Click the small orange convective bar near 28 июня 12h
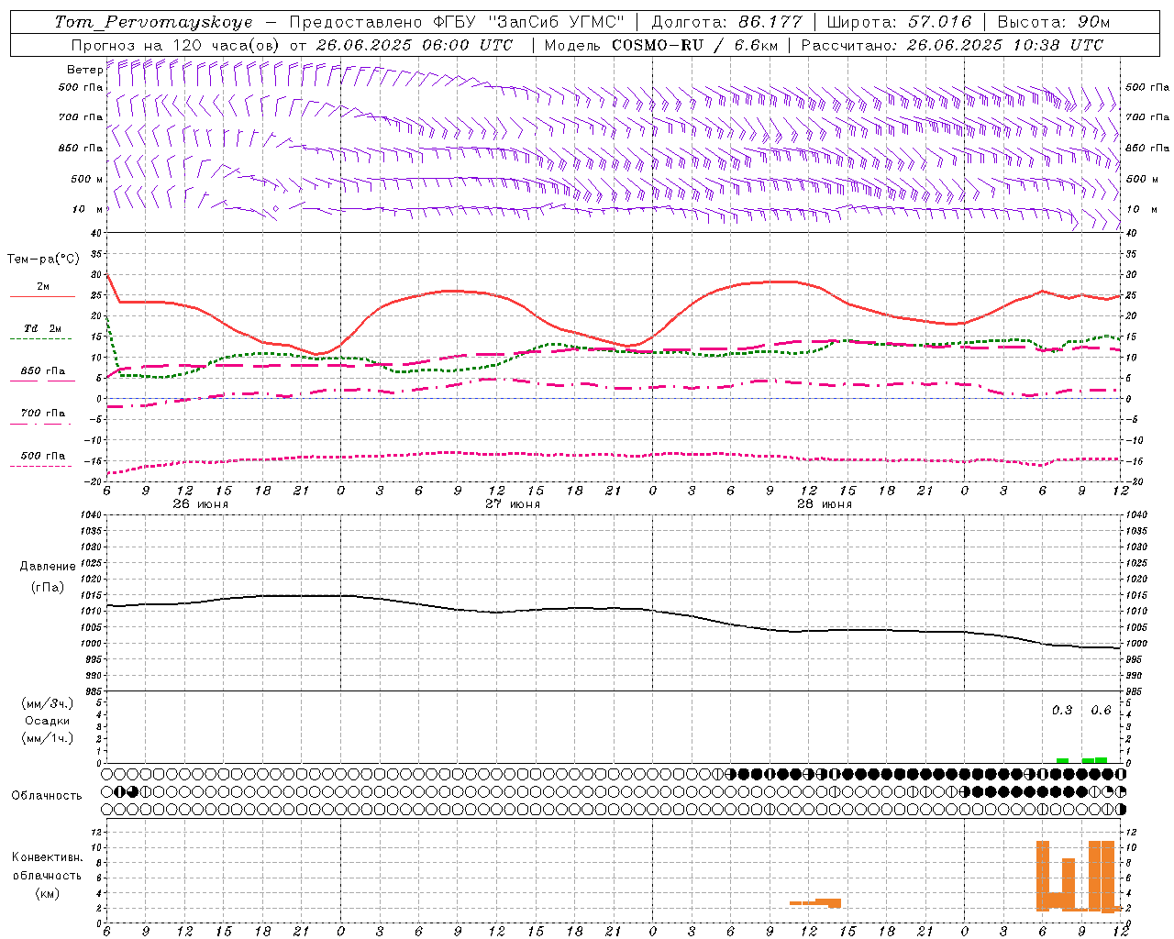The height and width of the screenshot is (939, 1174). (815, 903)
